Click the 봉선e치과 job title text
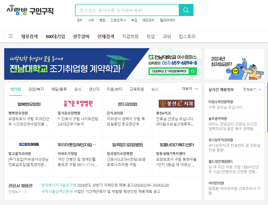 point(163,113)
